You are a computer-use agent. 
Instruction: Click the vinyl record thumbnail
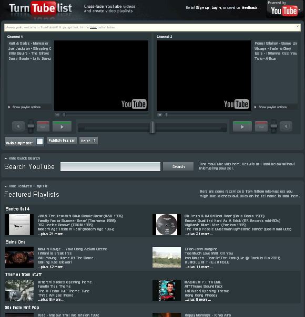(167, 225)
